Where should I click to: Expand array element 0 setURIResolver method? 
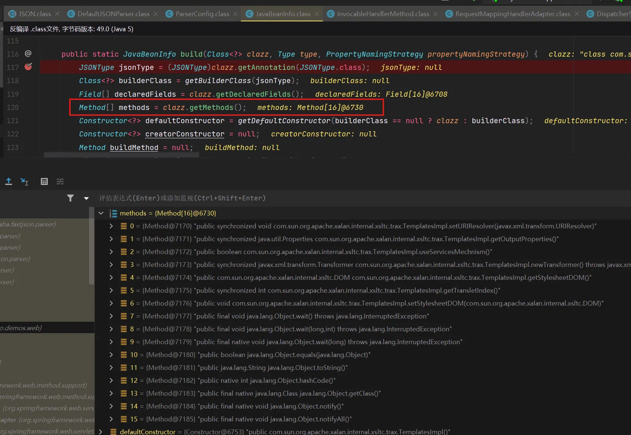click(111, 226)
